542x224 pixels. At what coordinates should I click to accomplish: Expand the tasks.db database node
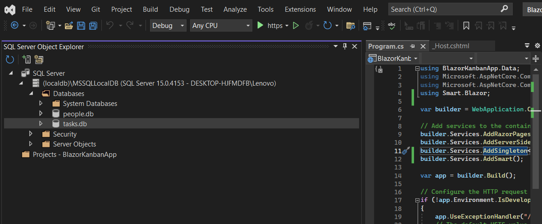[41, 123]
